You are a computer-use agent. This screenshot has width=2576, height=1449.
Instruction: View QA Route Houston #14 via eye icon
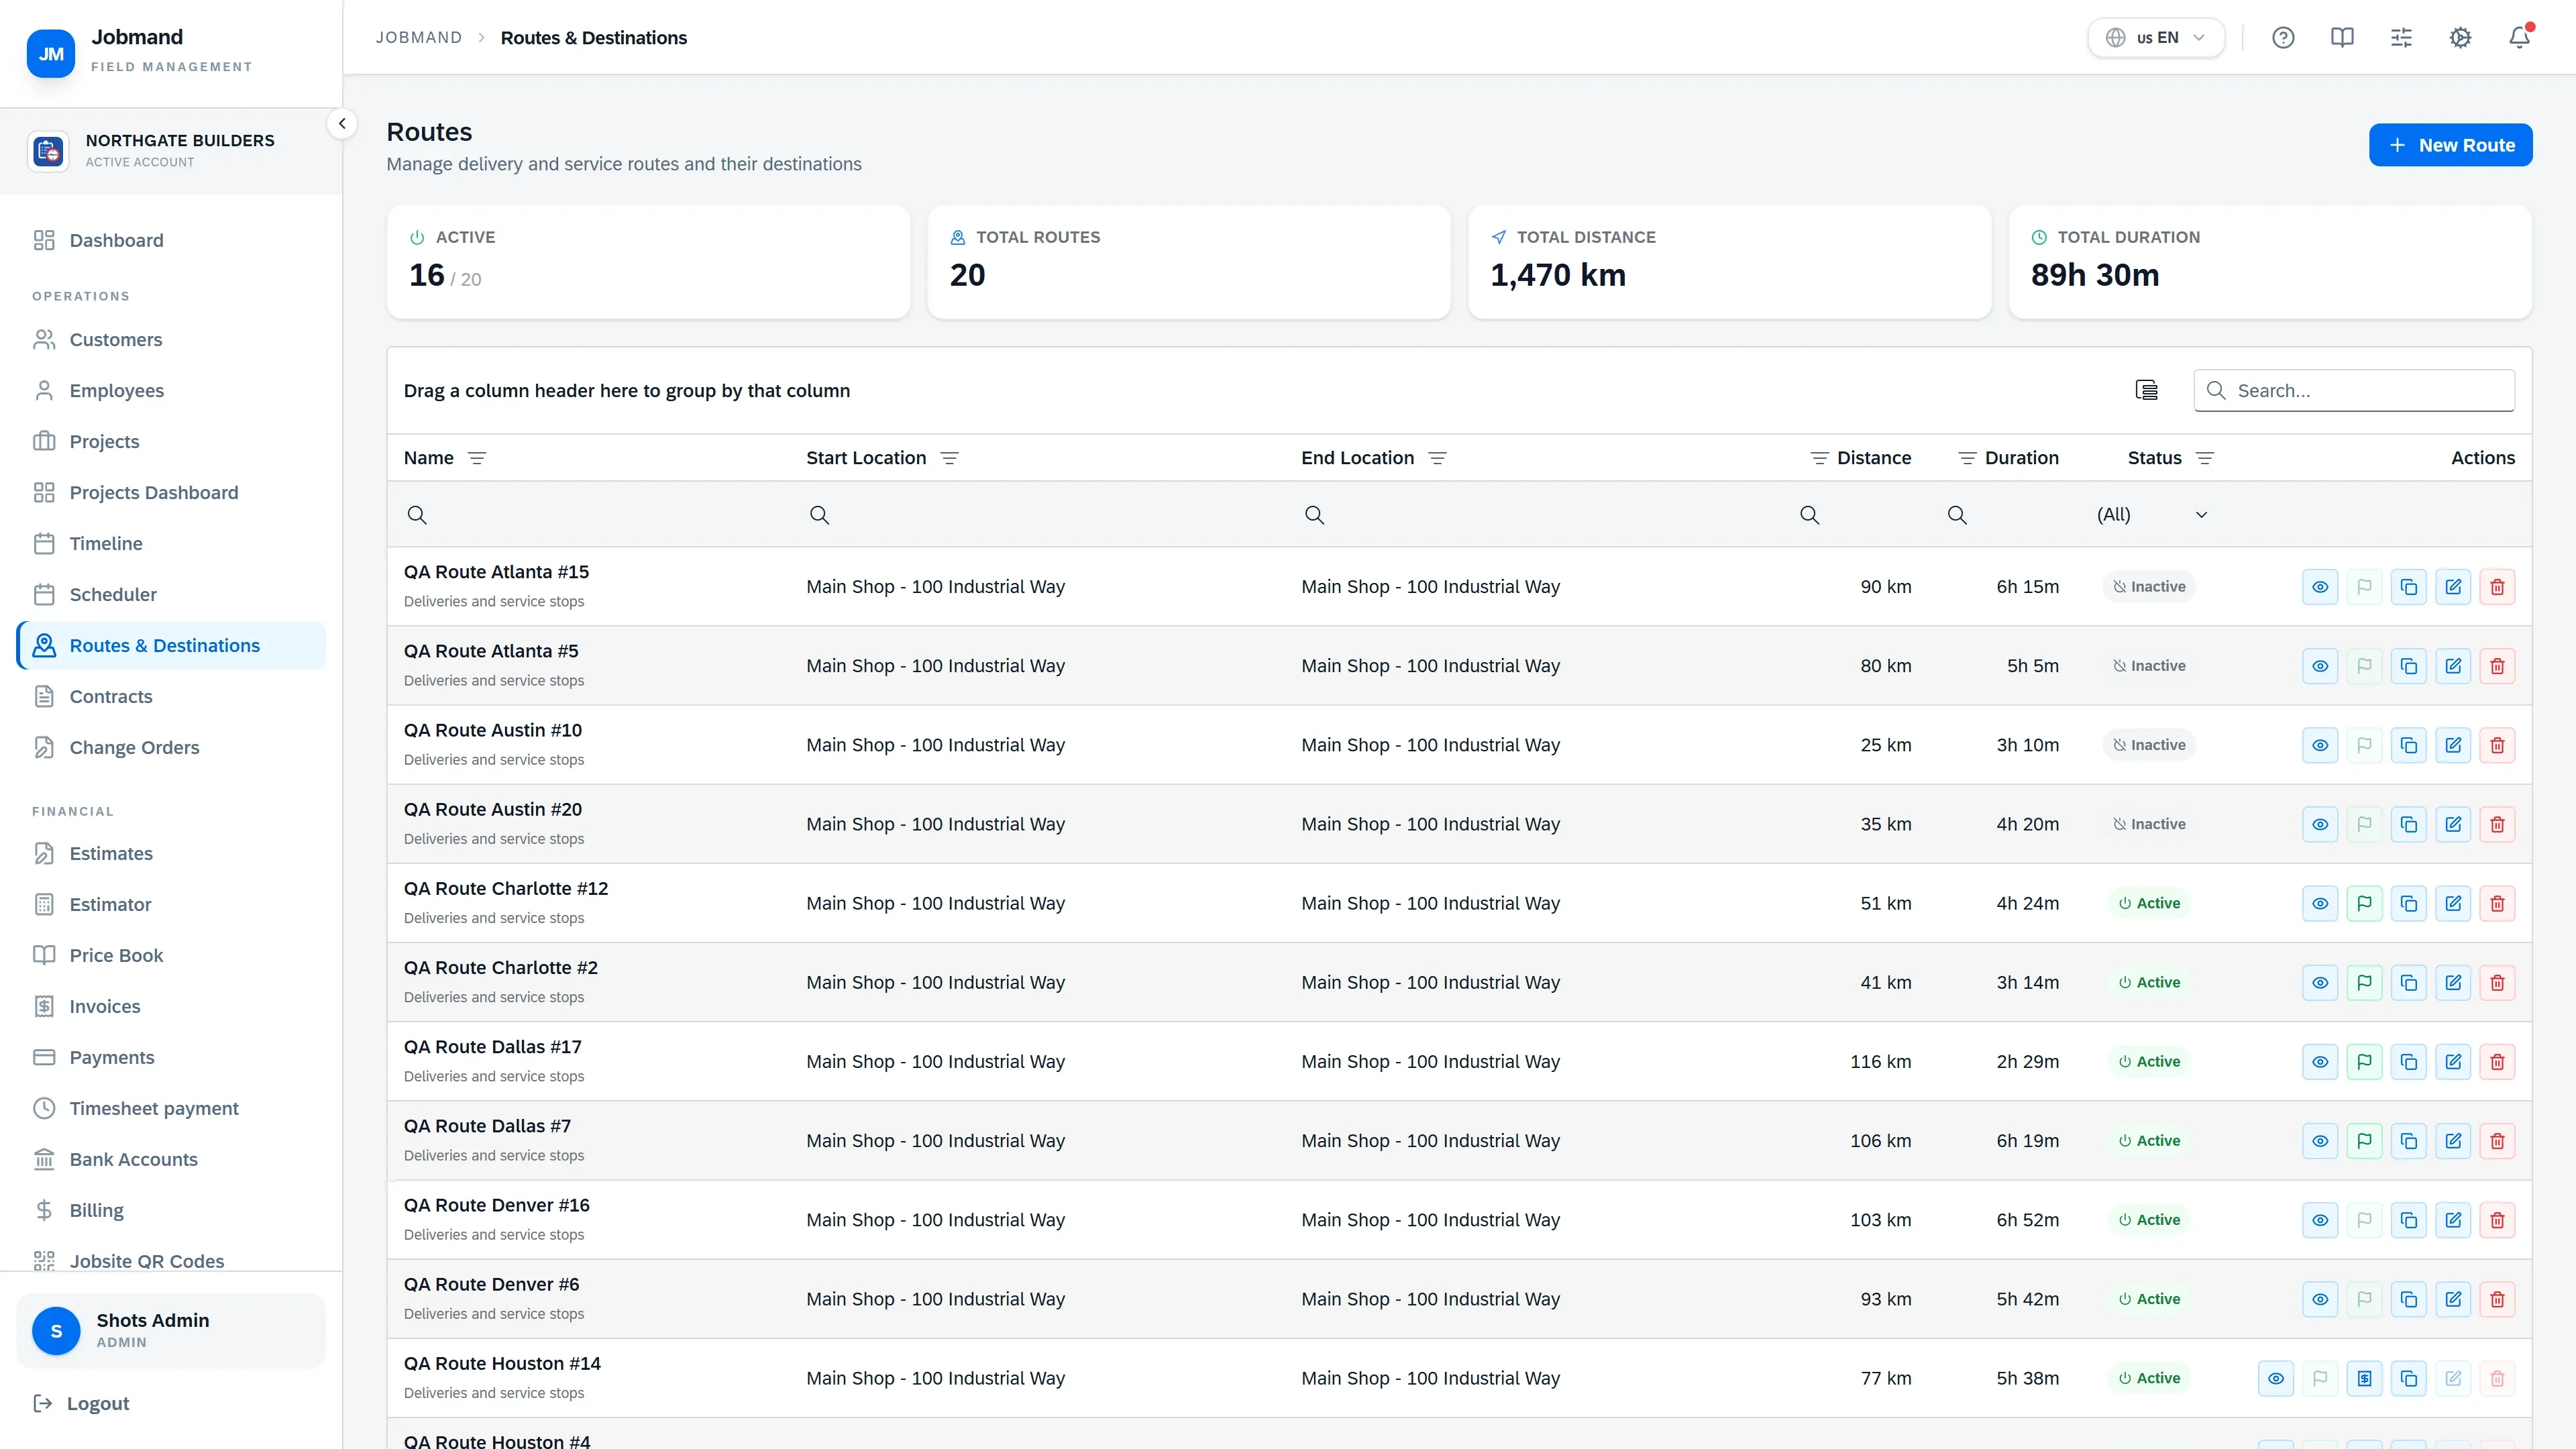2276,1378
